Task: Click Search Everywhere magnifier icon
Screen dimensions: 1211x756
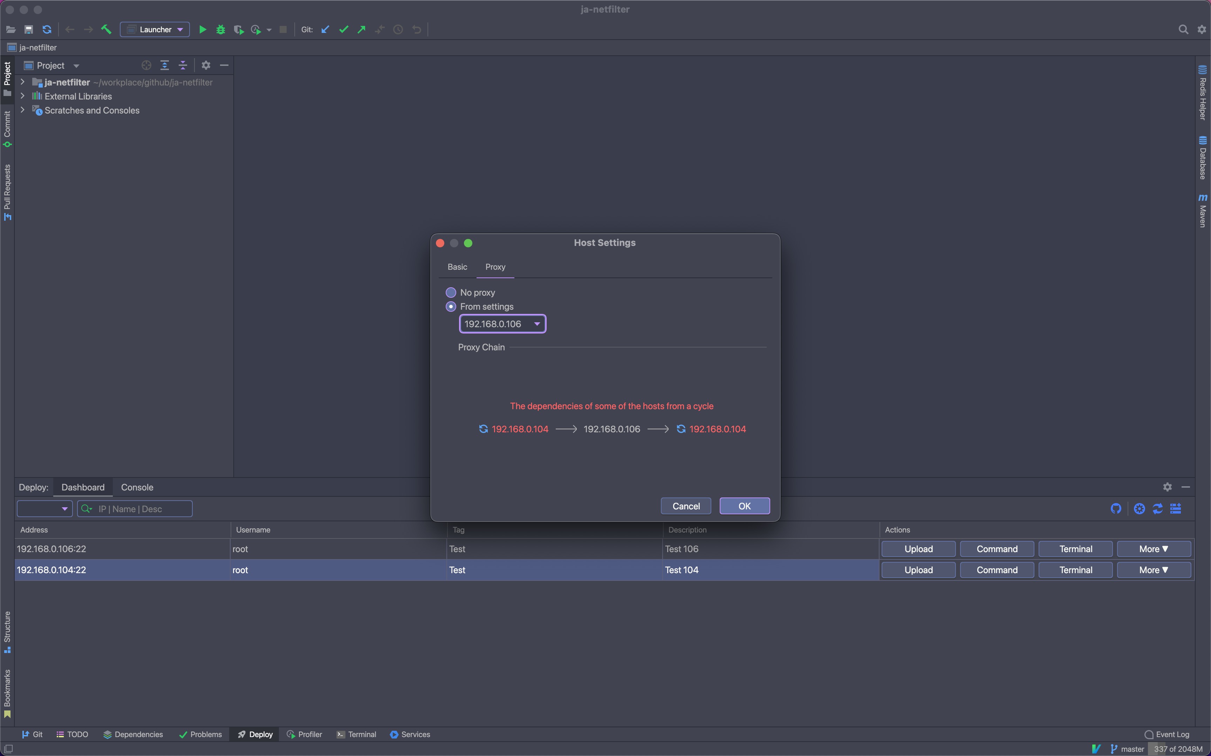Action: [1183, 29]
